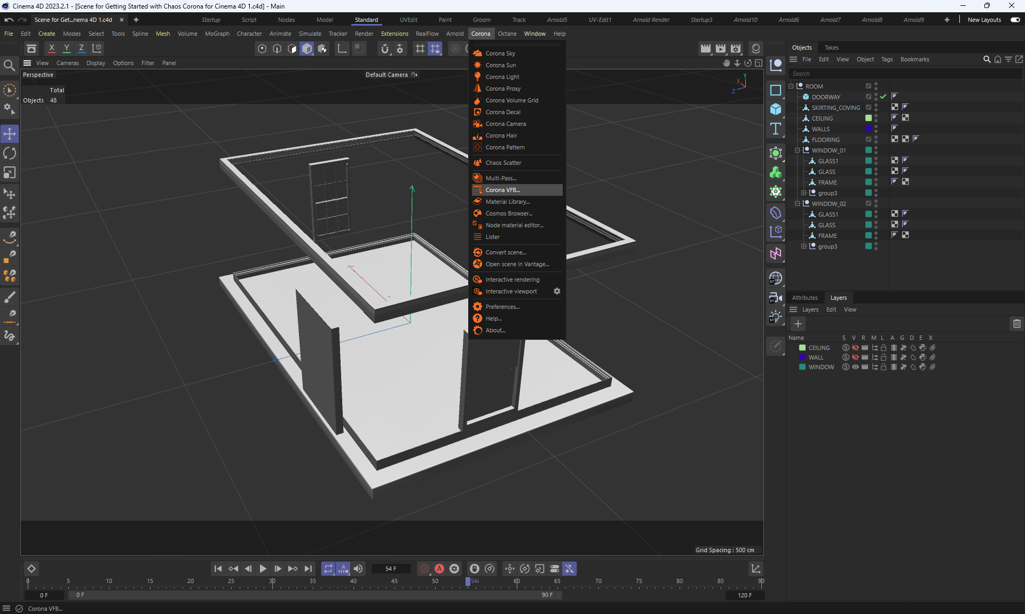Click the current frame field showing 54 F
1025x614 pixels.
(x=391, y=569)
